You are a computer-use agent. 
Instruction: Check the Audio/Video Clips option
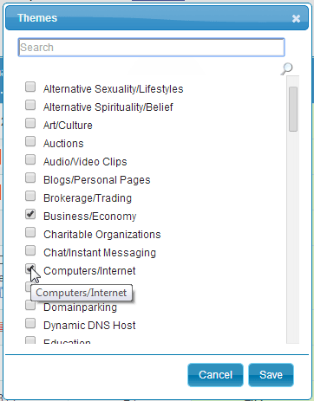click(x=30, y=159)
